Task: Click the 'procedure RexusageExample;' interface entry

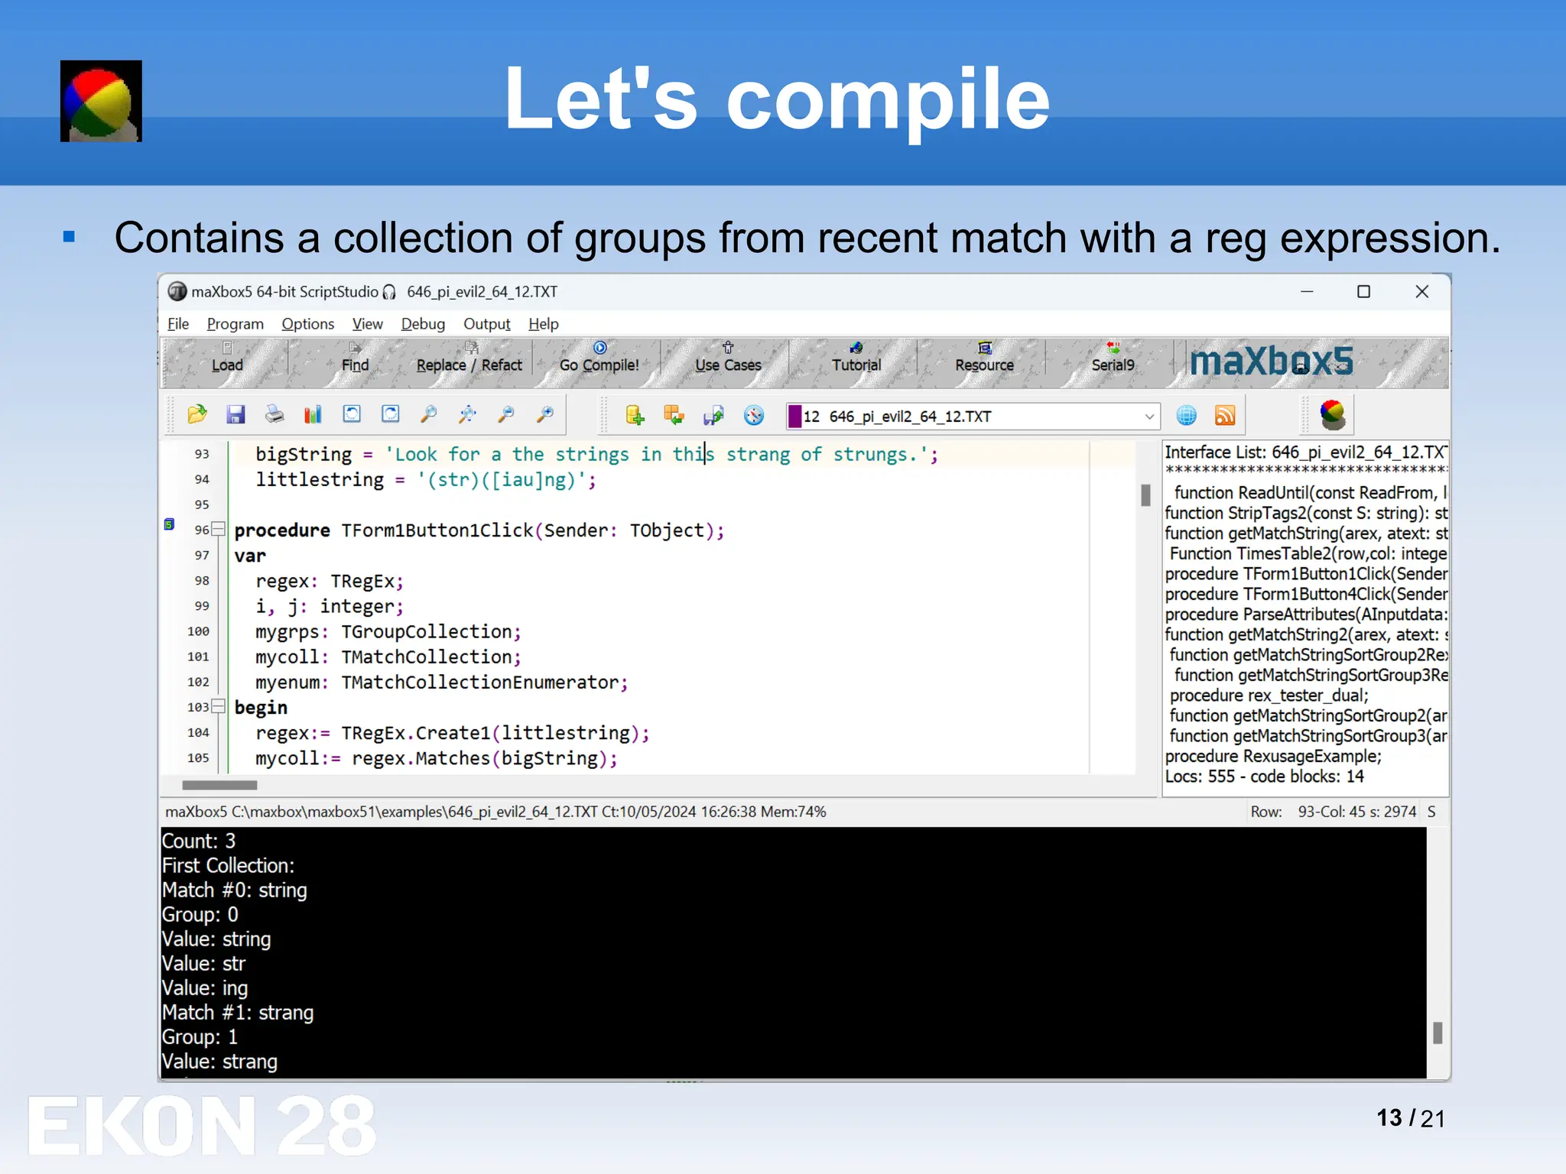Action: (x=1273, y=756)
